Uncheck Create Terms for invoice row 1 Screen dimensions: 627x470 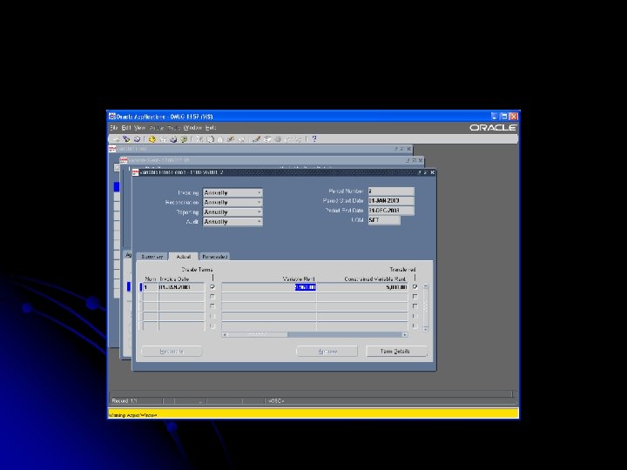pyautogui.click(x=212, y=287)
